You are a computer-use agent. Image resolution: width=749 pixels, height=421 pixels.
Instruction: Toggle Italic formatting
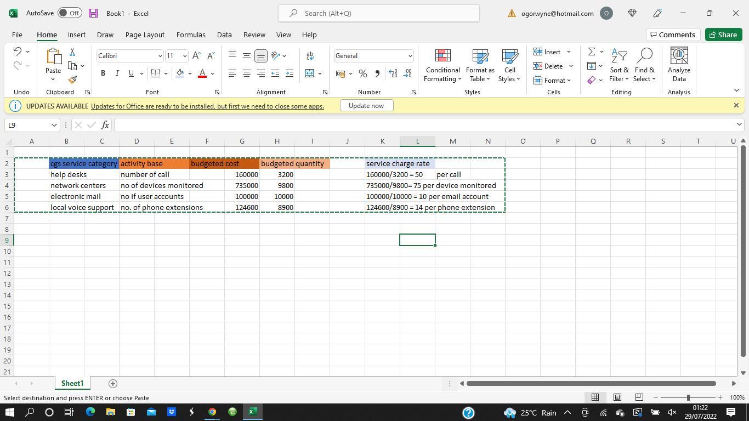[117, 73]
